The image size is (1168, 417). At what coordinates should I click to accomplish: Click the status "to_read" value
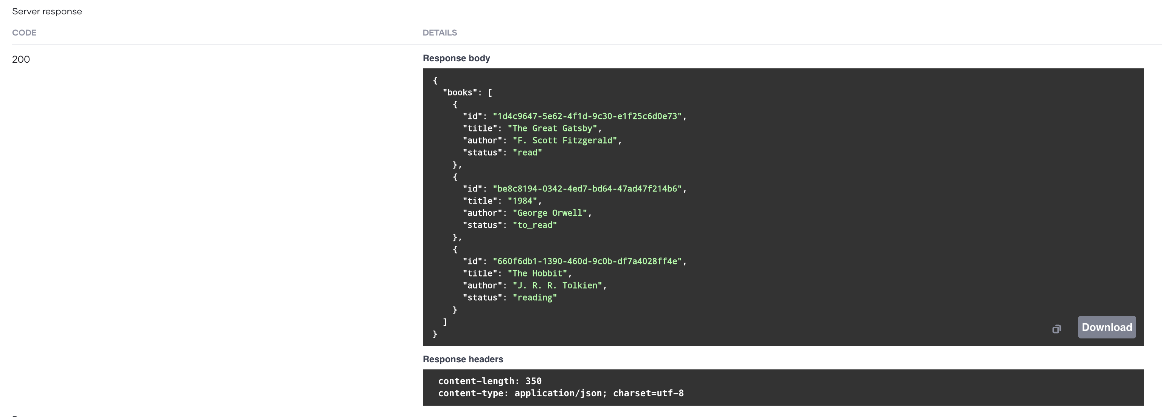[x=535, y=225]
